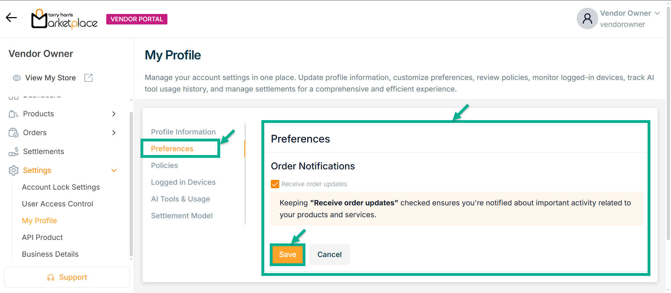Open the Logged in Devices tab
This screenshot has width=671, height=293.
(x=183, y=182)
